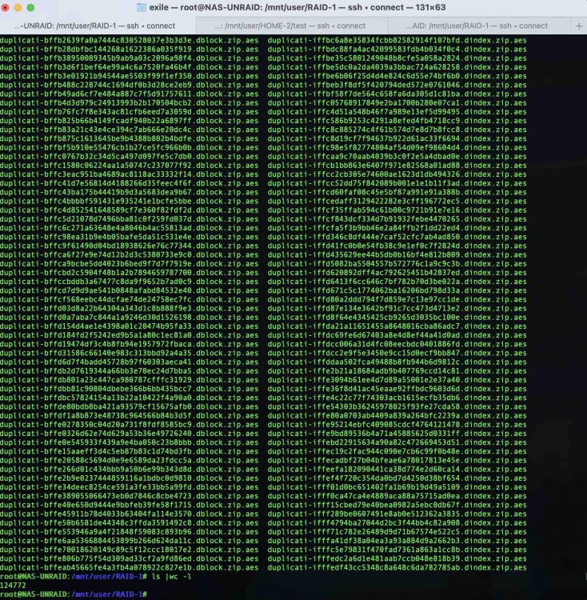
Task: Click file starting 'duplicati-iffbe35c5801249048'
Action: (x=397, y=58)
